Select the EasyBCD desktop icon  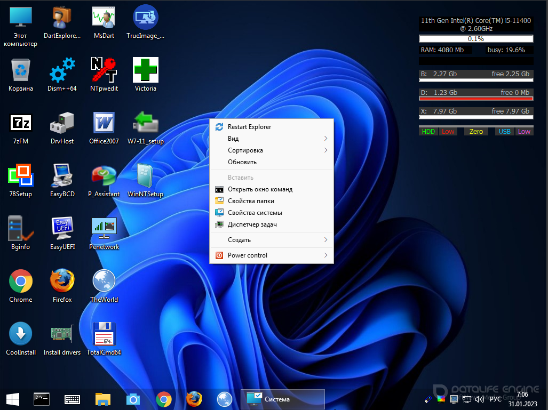(x=62, y=176)
